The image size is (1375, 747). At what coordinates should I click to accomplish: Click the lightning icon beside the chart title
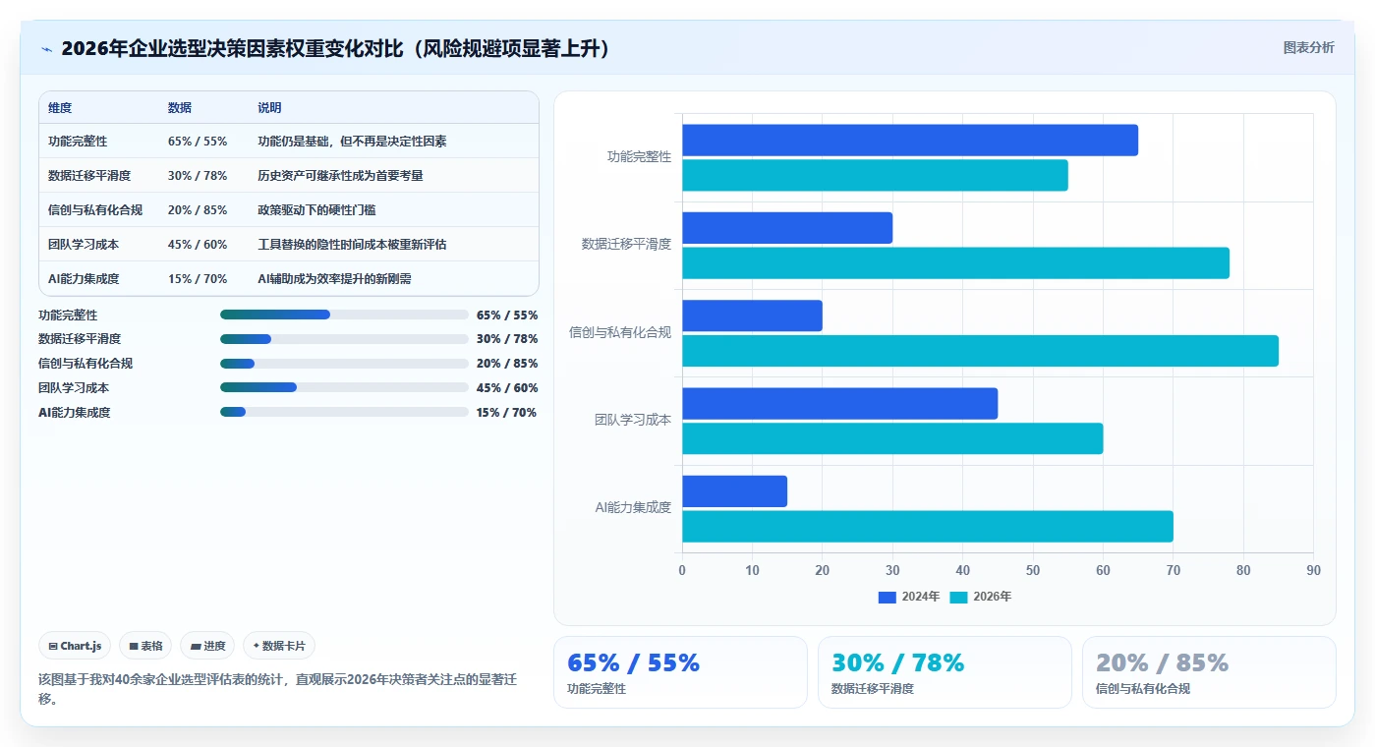[46, 49]
